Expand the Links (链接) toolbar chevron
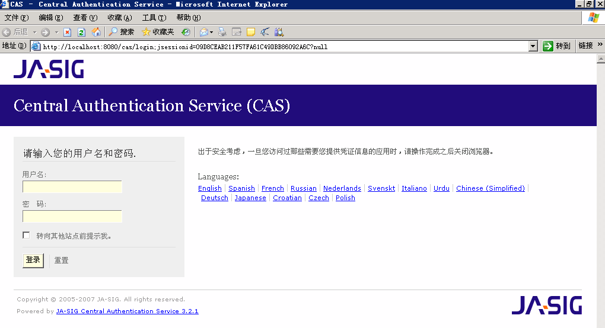Viewport: 605px width, 328px height. pyautogui.click(x=600, y=44)
